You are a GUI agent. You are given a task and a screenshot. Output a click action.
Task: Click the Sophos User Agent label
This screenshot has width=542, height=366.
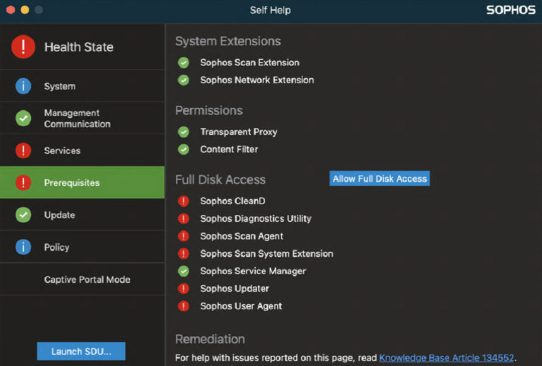(241, 307)
